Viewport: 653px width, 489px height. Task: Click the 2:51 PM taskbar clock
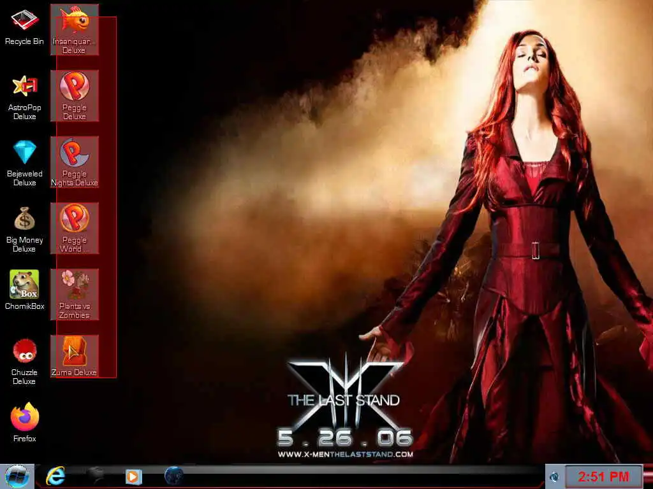(x=603, y=476)
